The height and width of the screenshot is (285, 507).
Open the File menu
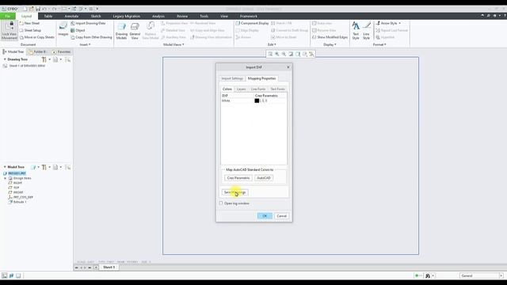click(x=7, y=16)
